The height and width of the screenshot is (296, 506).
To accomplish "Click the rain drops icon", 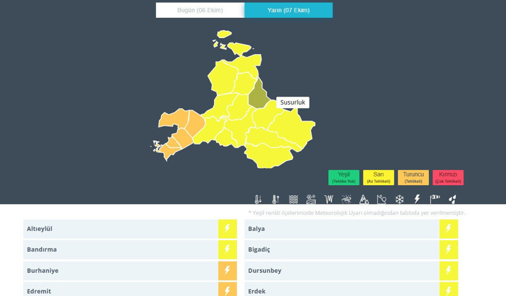I will [x=452, y=199].
